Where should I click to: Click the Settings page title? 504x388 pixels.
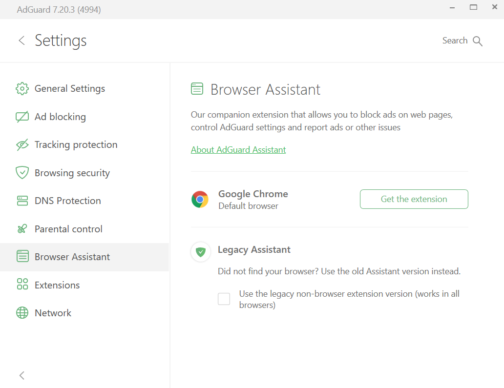[x=61, y=41]
